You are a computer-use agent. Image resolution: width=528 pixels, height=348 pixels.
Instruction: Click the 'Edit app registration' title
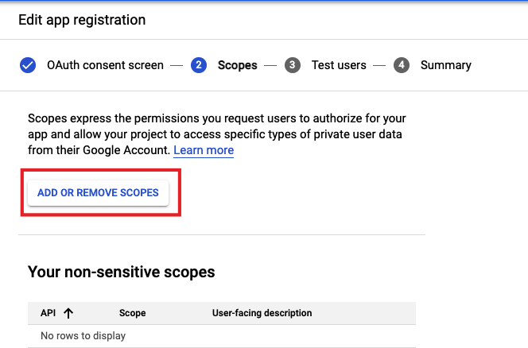click(x=83, y=19)
